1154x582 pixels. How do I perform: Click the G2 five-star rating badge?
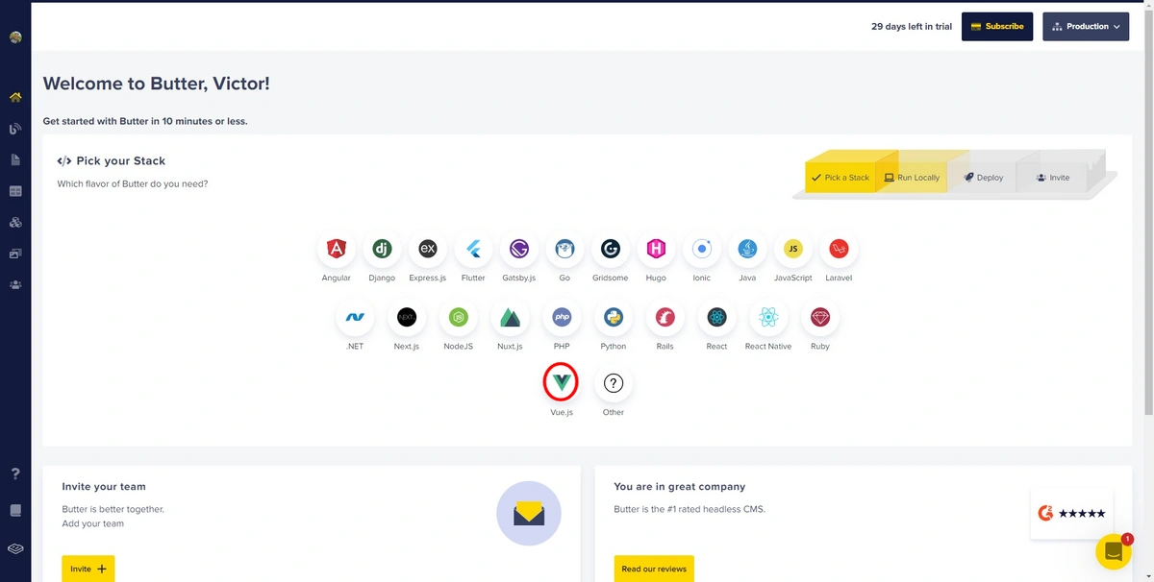point(1071,514)
